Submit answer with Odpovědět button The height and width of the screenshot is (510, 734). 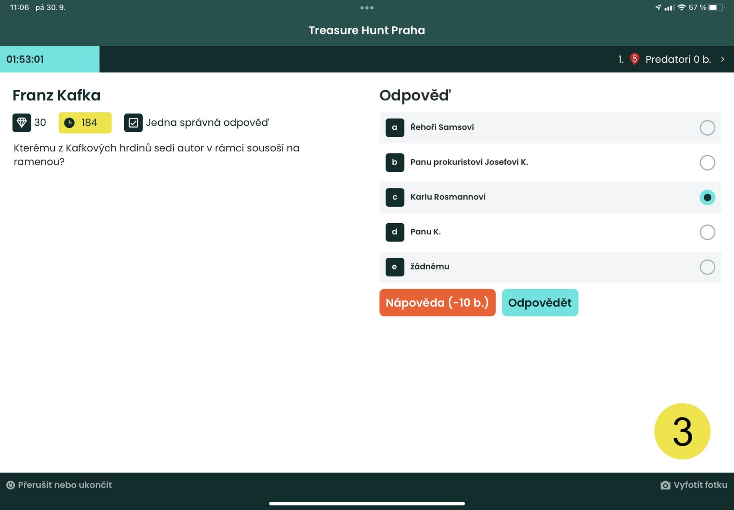coord(540,302)
